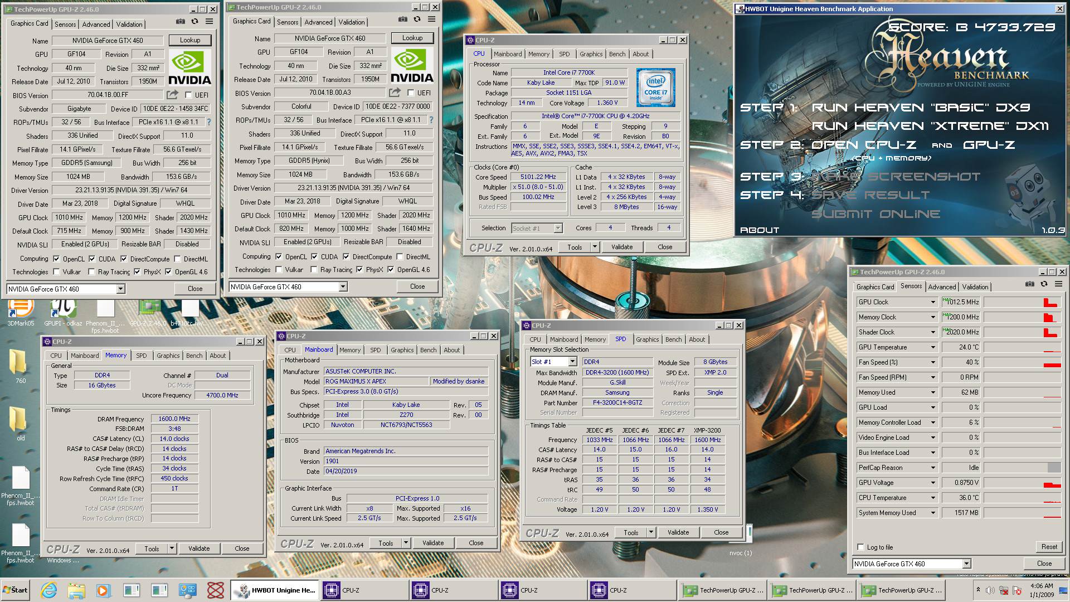Click bus interface question mark in second GPU-Z
This screenshot has width=1070, height=602.
[x=431, y=120]
